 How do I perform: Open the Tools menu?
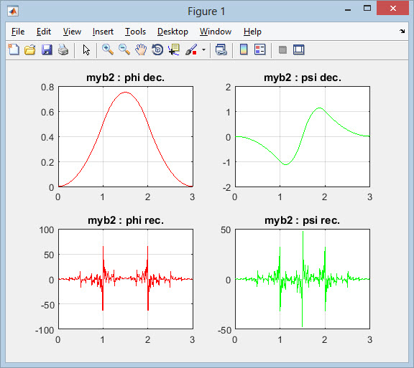tap(135, 32)
